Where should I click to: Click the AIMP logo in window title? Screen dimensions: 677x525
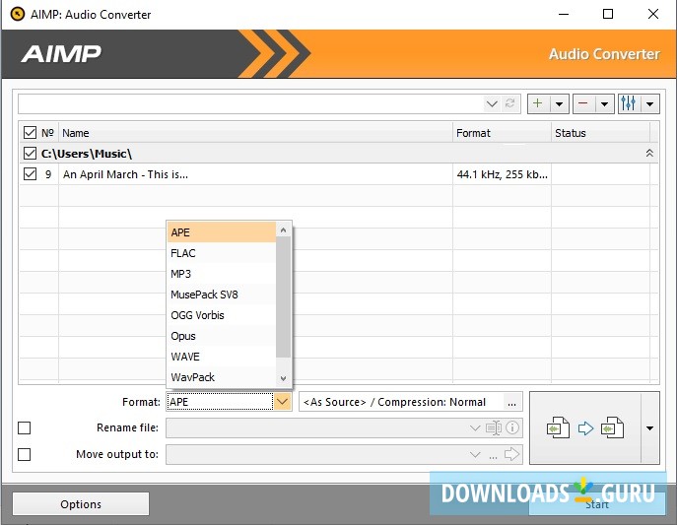[18, 14]
